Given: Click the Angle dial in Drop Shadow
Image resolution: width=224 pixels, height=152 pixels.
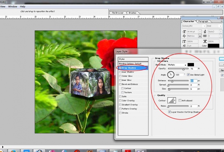Looking at the screenshot, I should tap(171, 75).
